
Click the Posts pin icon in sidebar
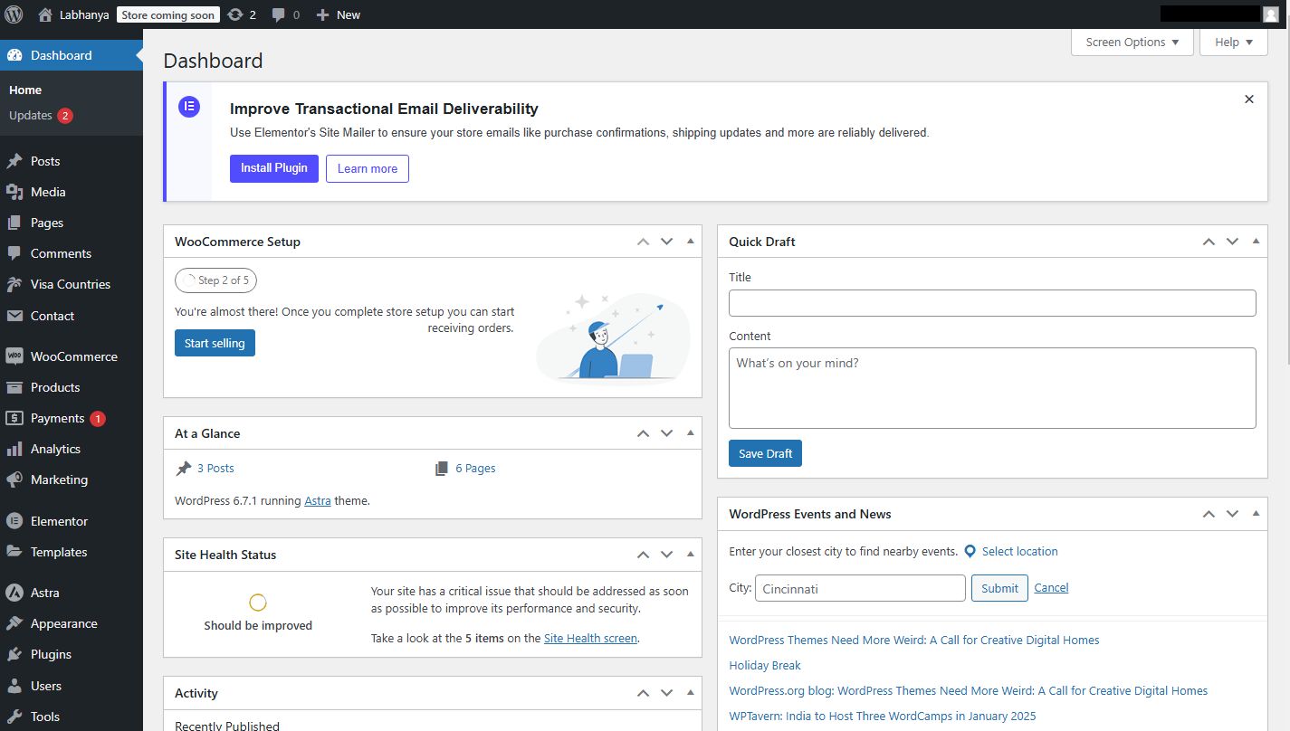tap(14, 161)
